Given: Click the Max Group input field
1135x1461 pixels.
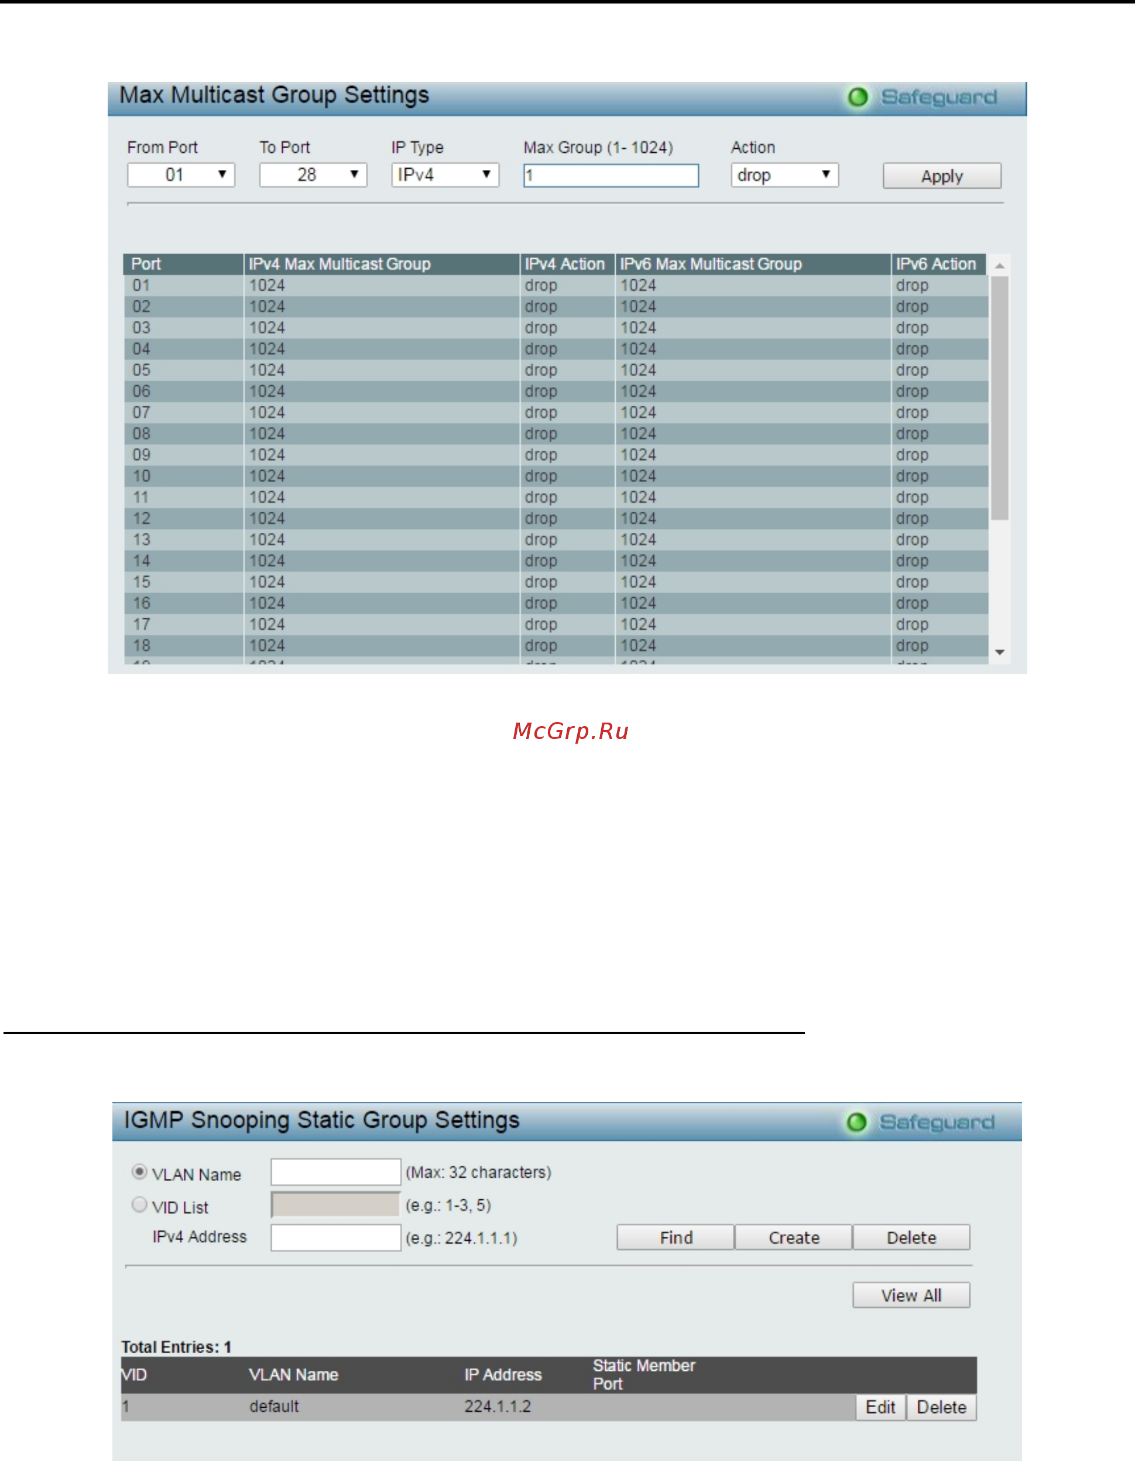Looking at the screenshot, I should point(611,176).
